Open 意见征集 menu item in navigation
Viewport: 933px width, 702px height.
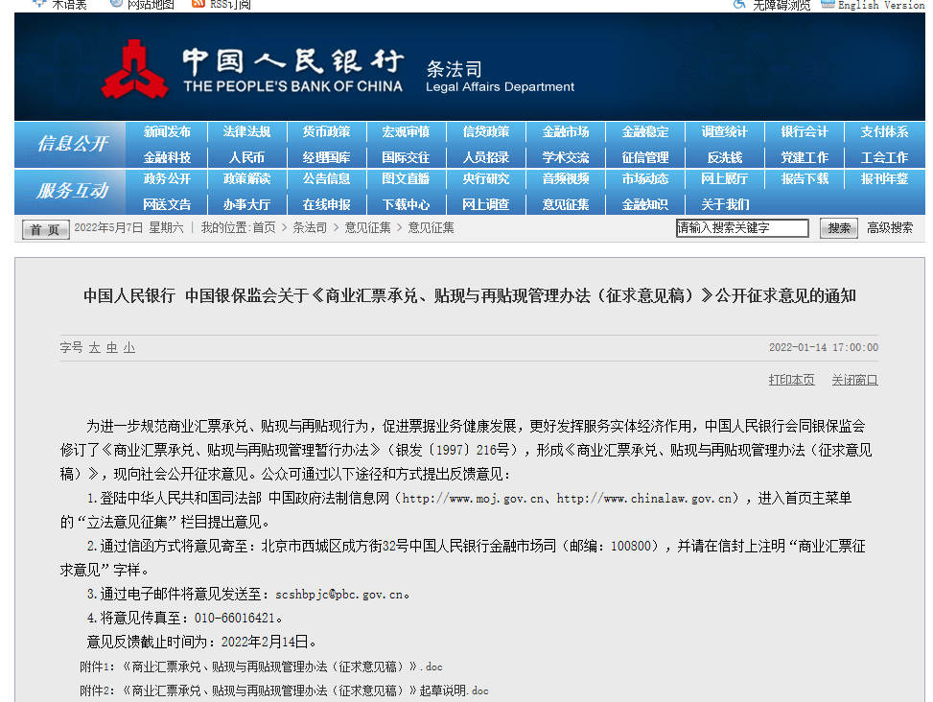566,204
